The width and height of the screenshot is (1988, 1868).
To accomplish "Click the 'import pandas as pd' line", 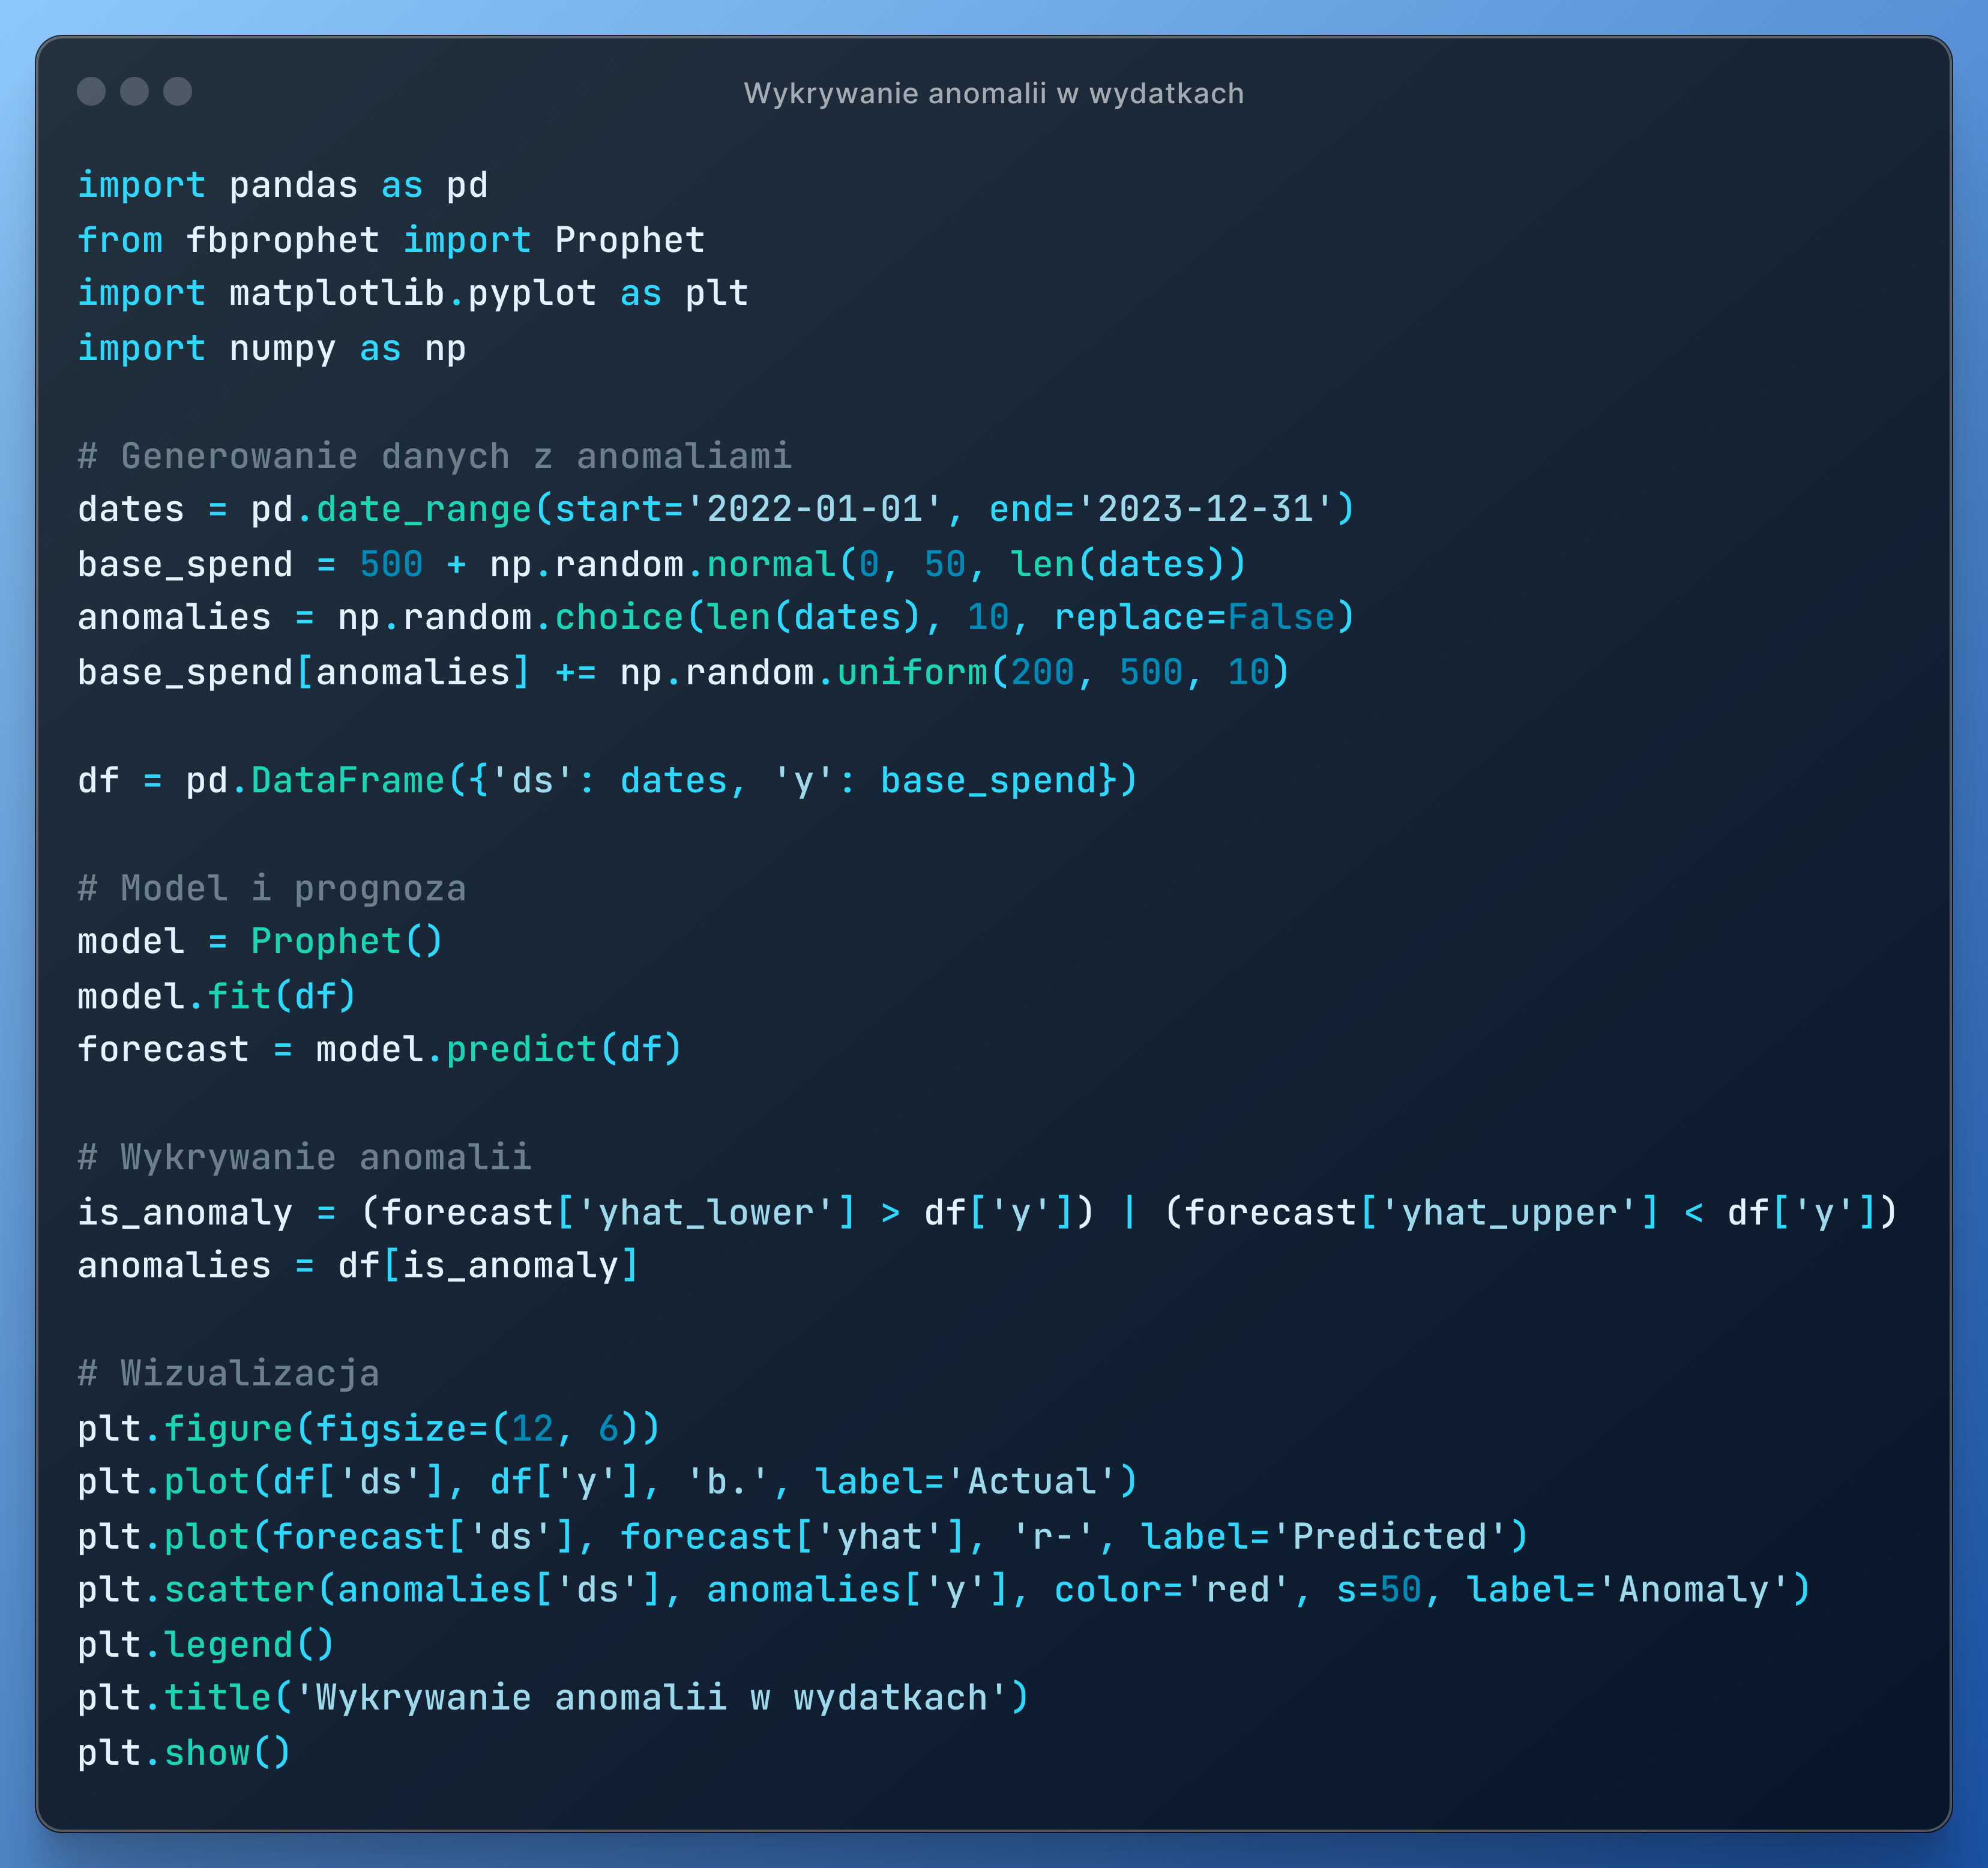I will [283, 185].
